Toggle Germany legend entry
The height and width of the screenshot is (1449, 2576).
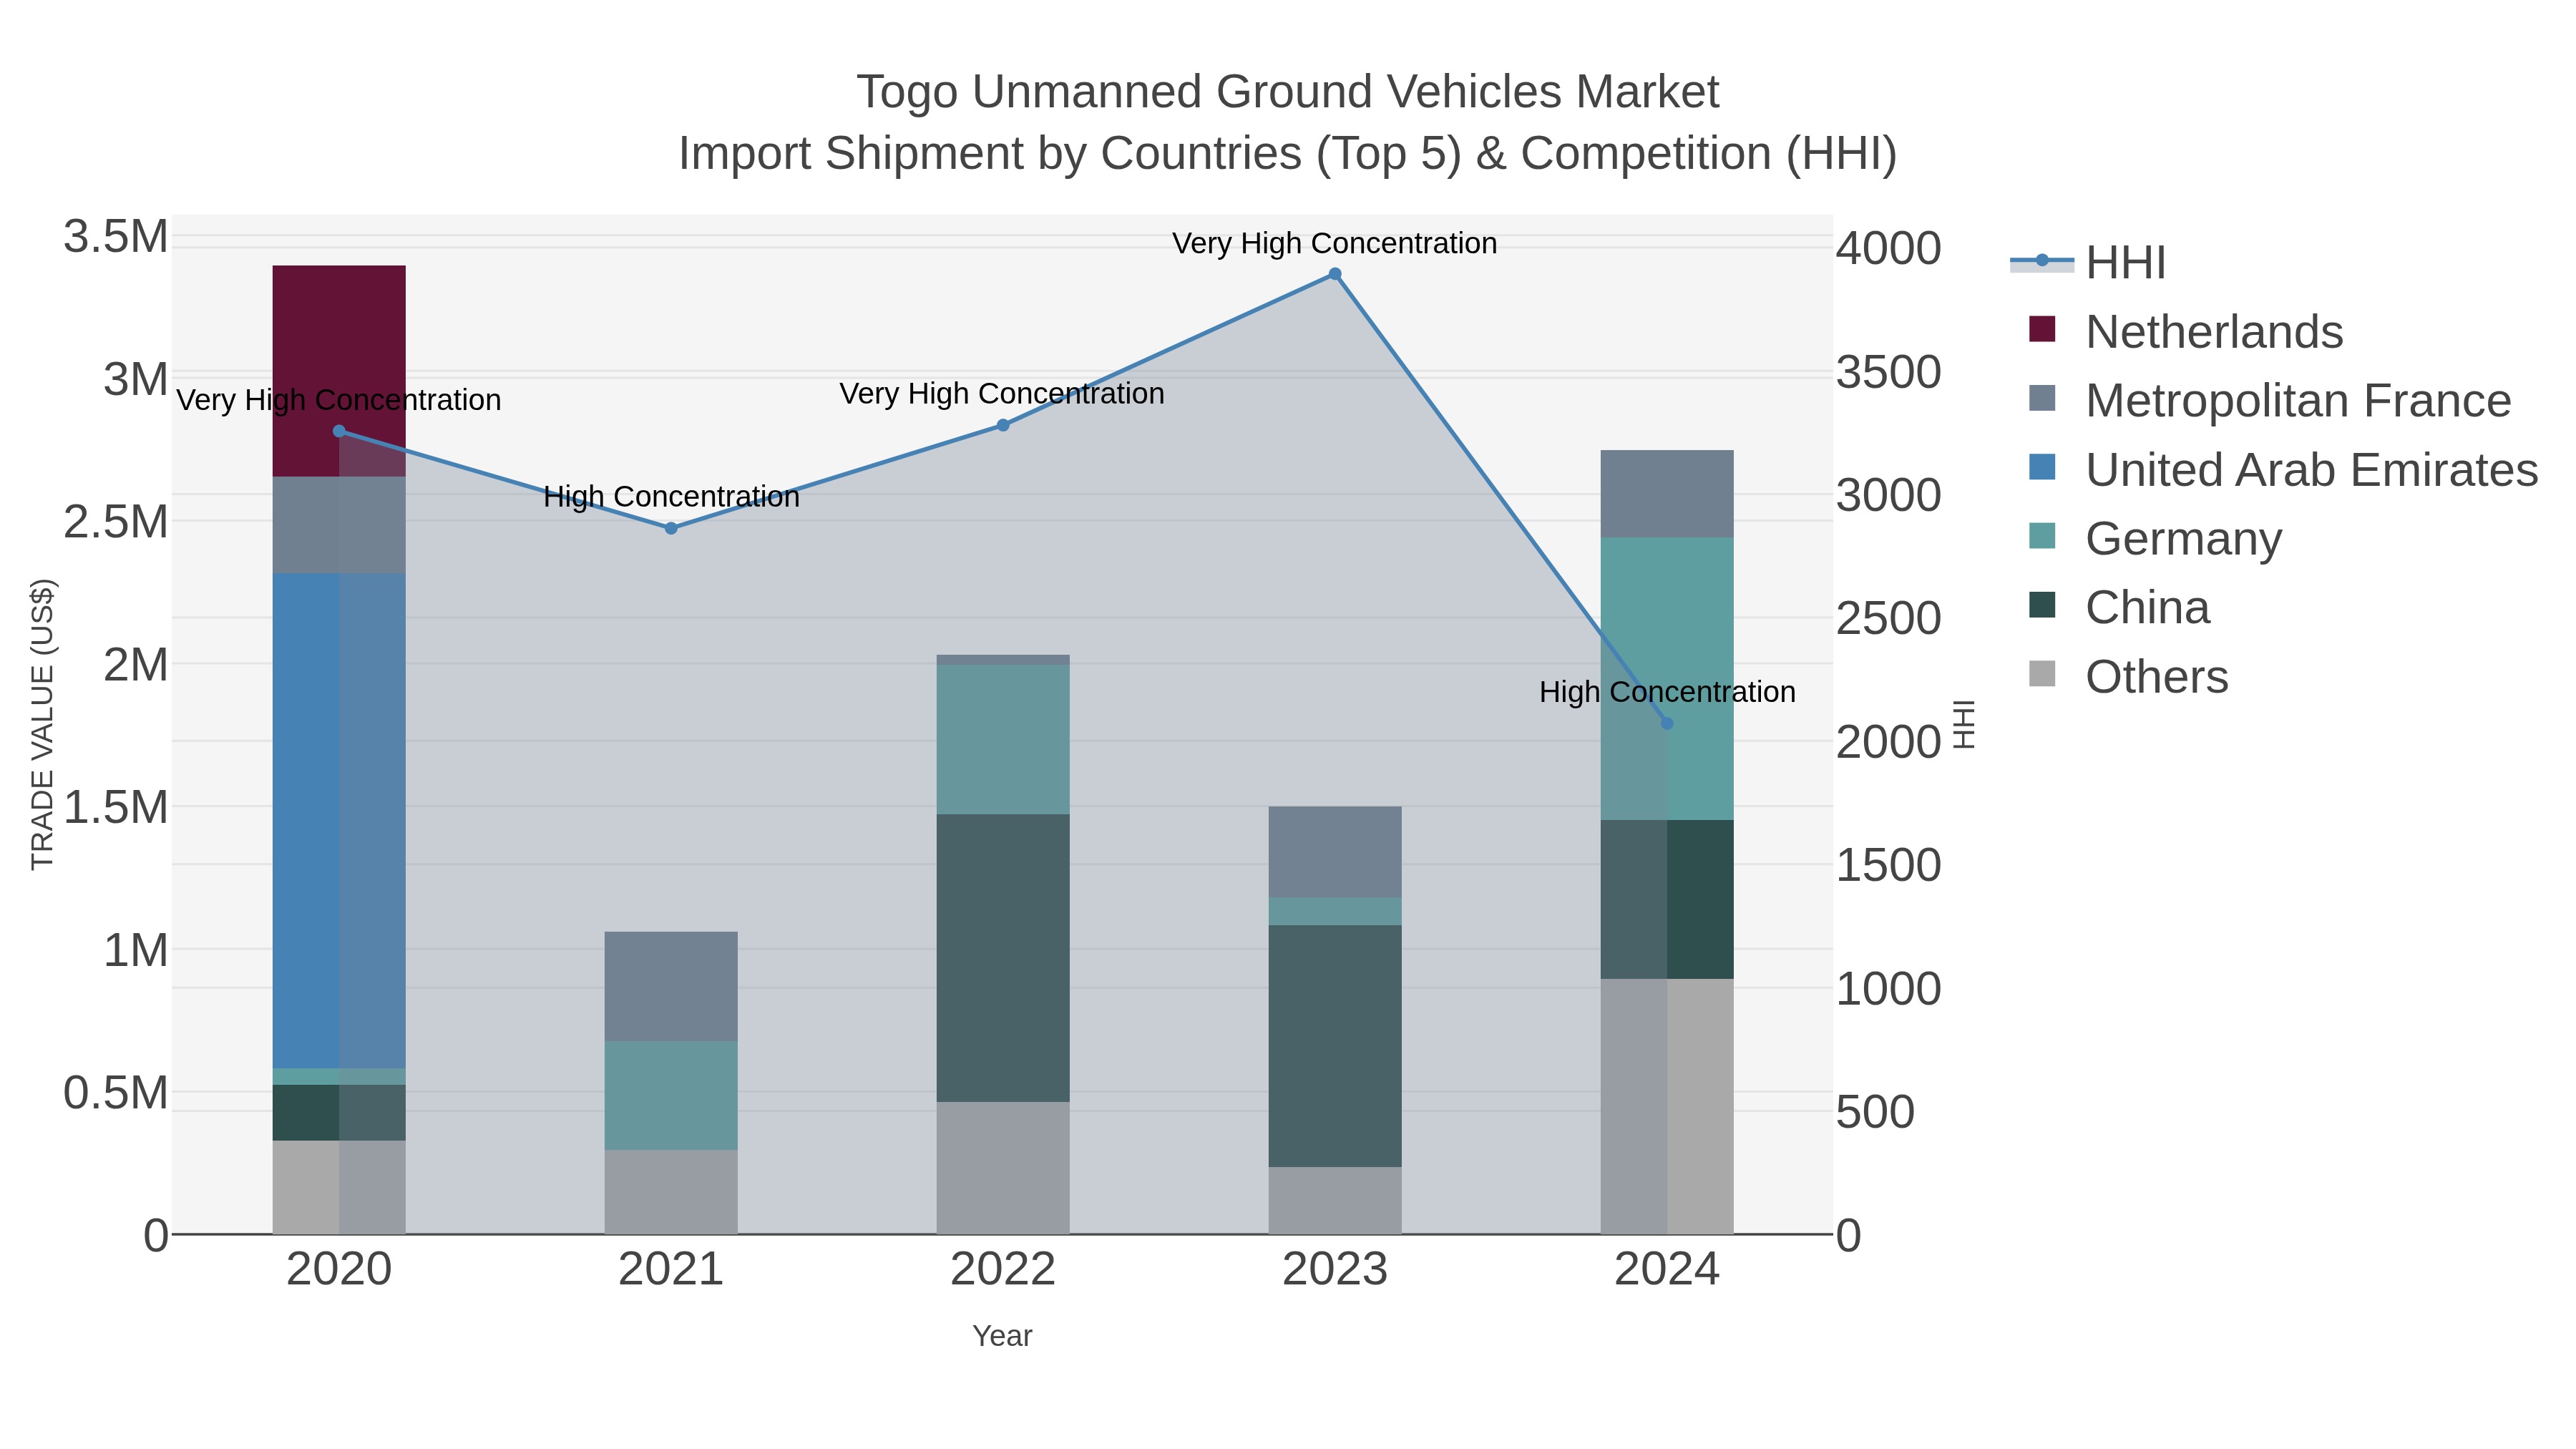pos(2155,538)
